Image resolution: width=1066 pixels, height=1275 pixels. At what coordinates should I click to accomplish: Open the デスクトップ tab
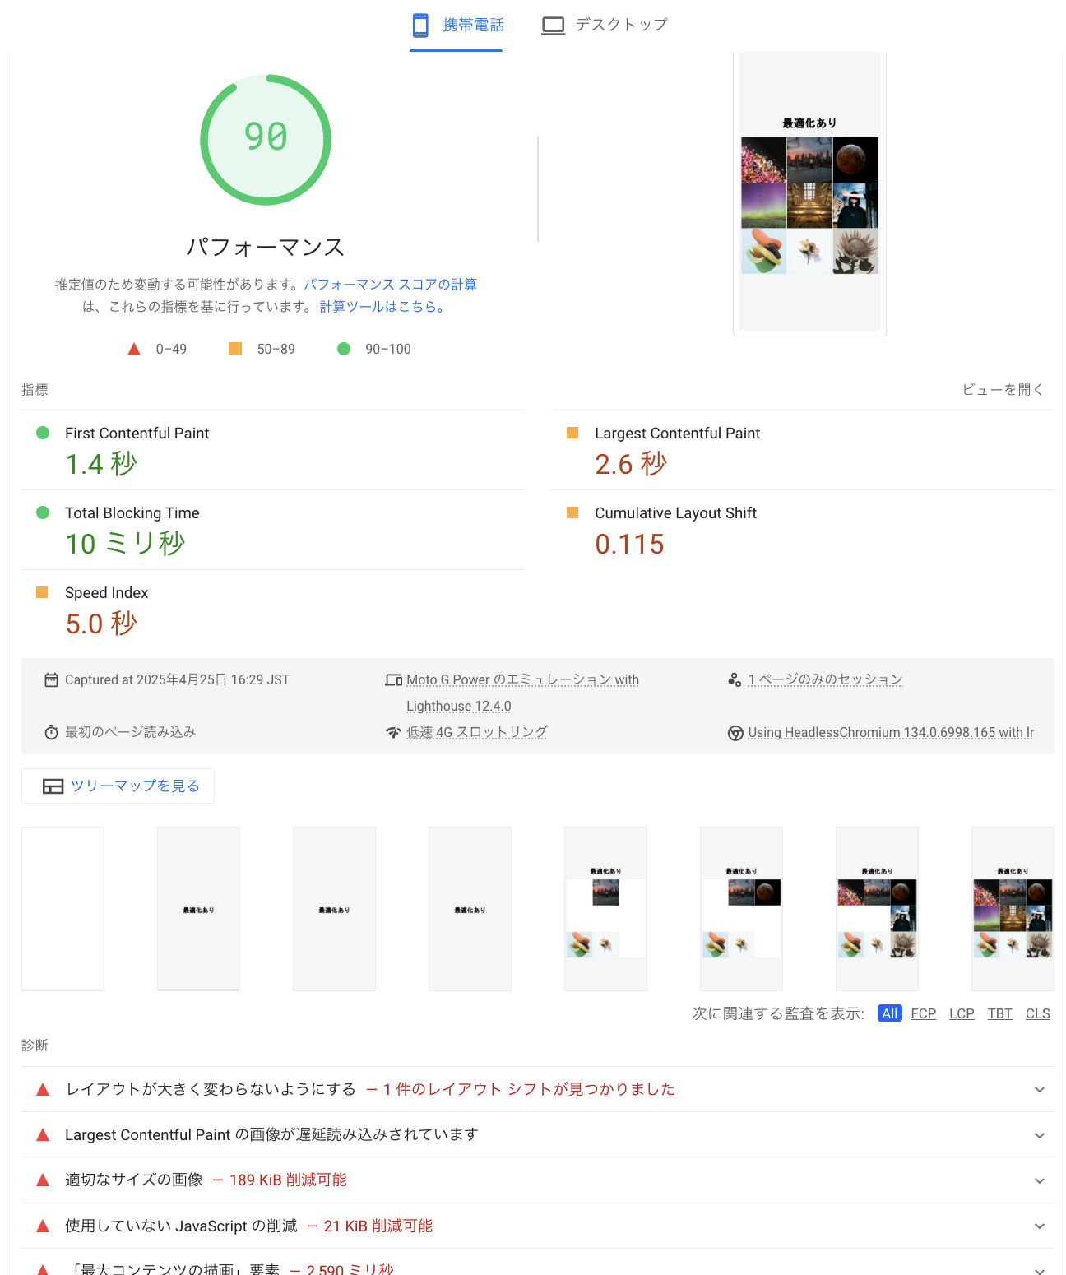619,25
